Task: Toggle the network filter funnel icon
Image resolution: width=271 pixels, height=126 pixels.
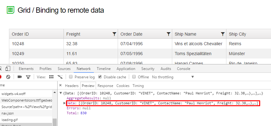Action: pos(28,77)
